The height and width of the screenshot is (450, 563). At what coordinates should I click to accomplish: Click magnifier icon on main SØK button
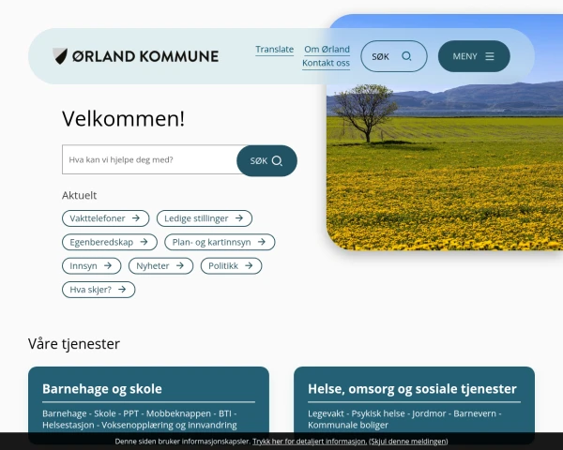[277, 160]
